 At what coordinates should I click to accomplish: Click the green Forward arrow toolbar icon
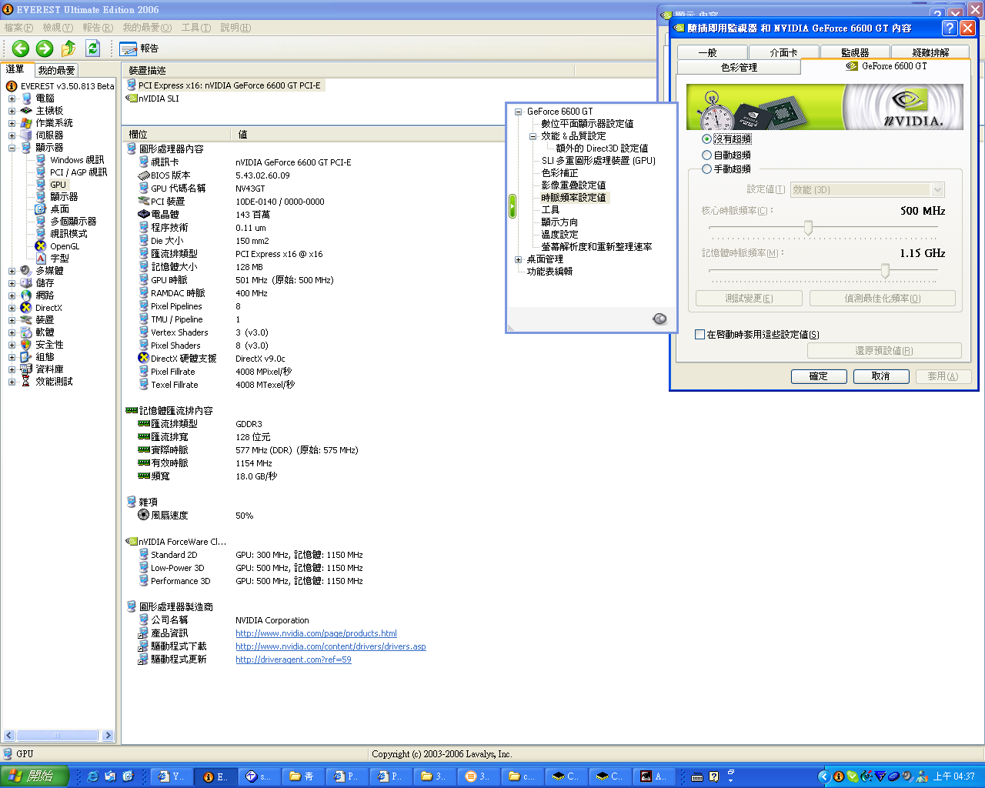coord(45,48)
